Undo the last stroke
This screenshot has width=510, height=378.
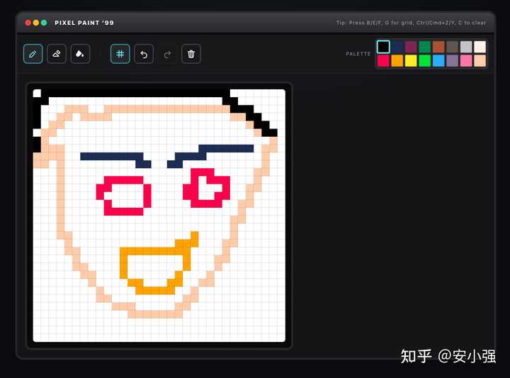click(144, 54)
